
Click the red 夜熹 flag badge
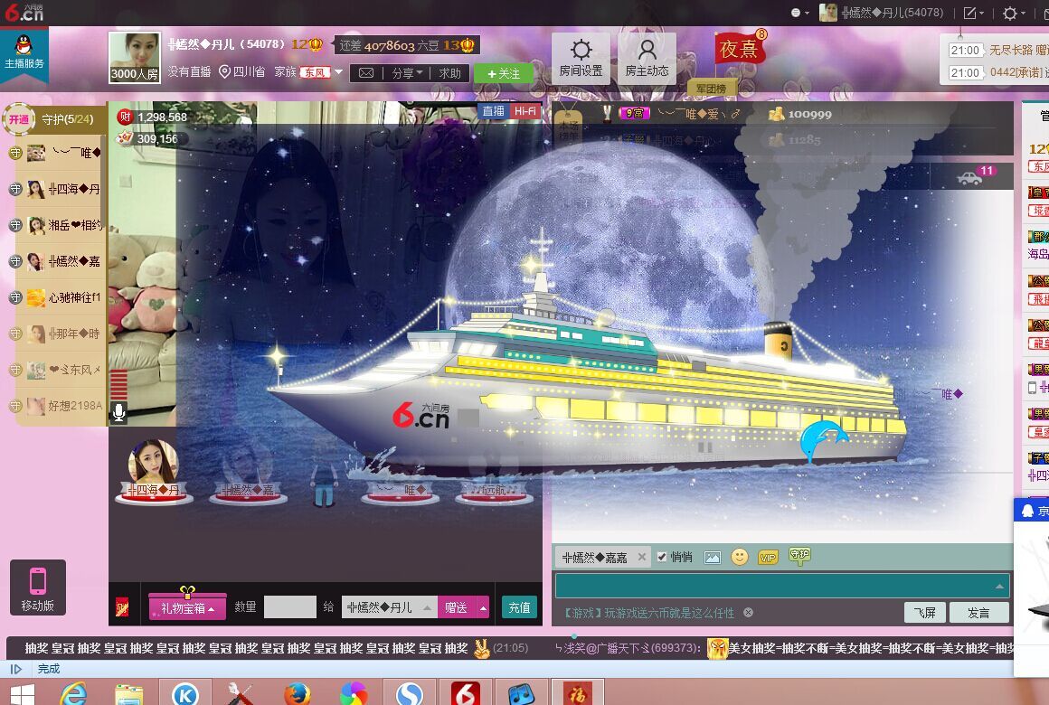739,48
